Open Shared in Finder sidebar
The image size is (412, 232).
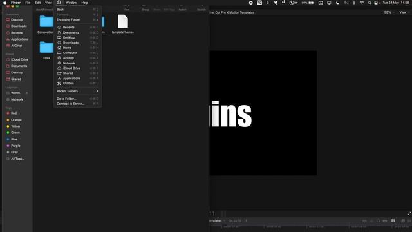[16, 79]
